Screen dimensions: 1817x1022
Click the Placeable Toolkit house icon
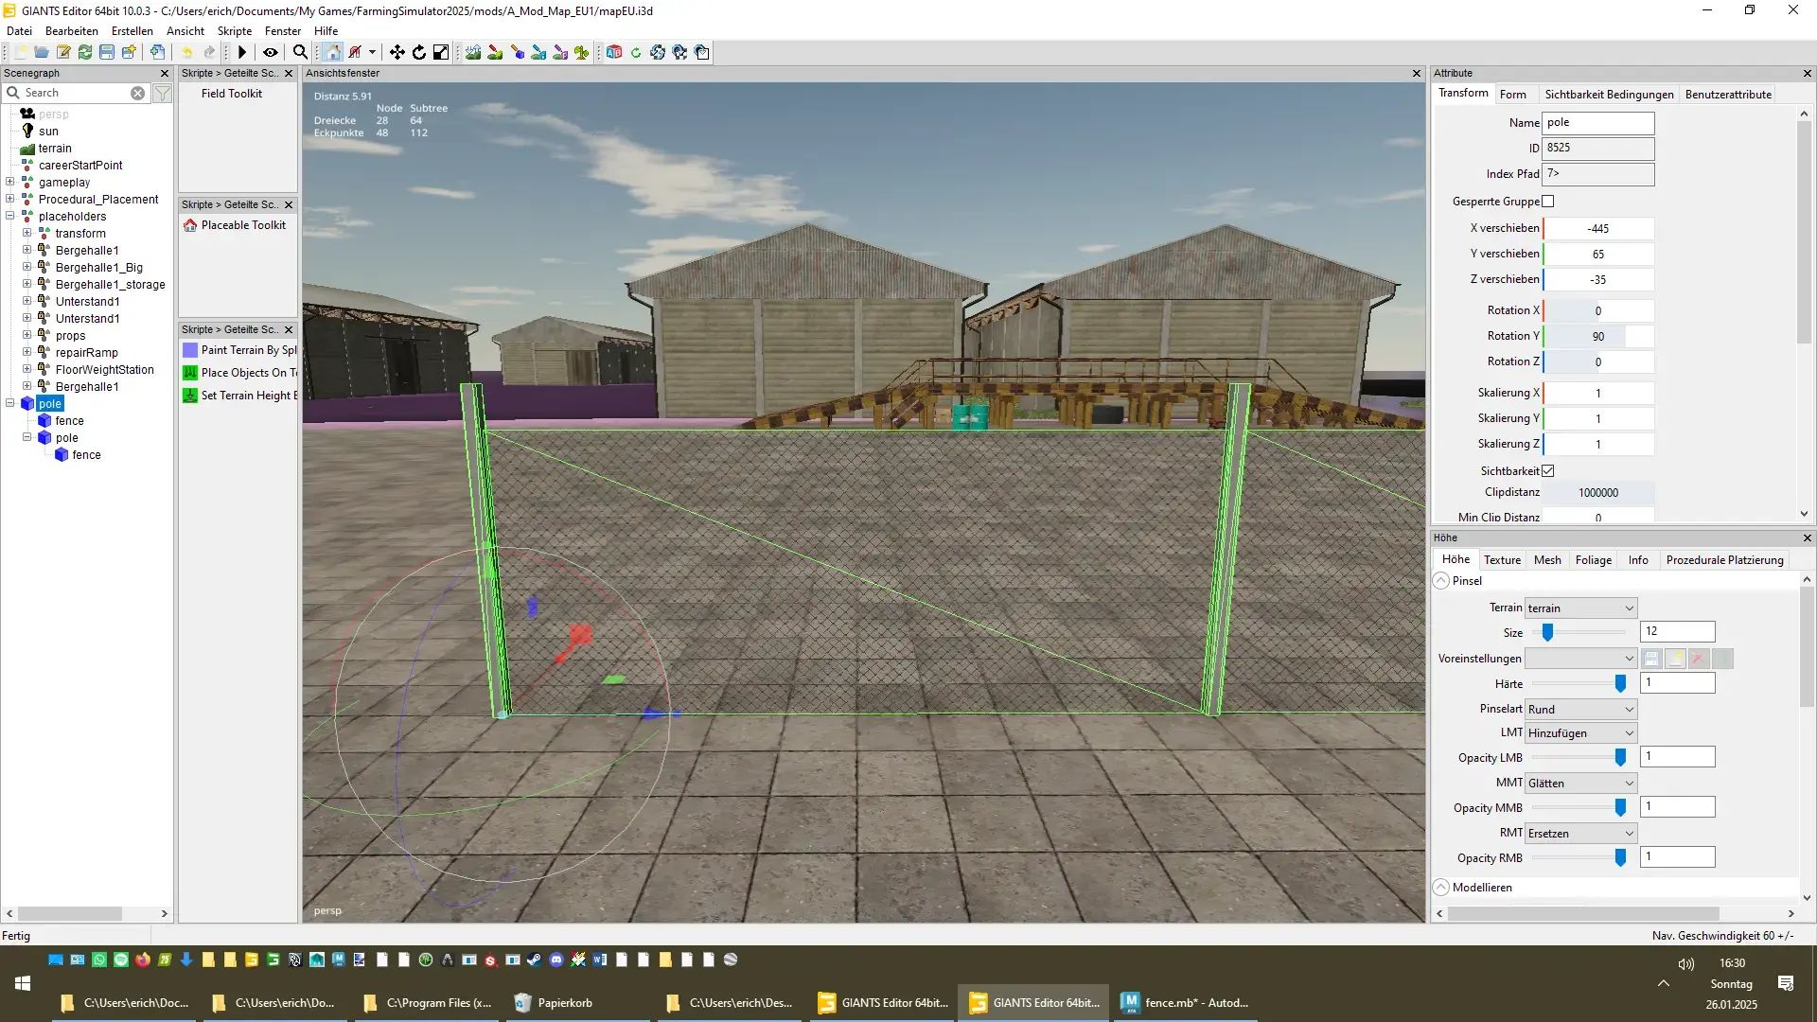click(190, 225)
